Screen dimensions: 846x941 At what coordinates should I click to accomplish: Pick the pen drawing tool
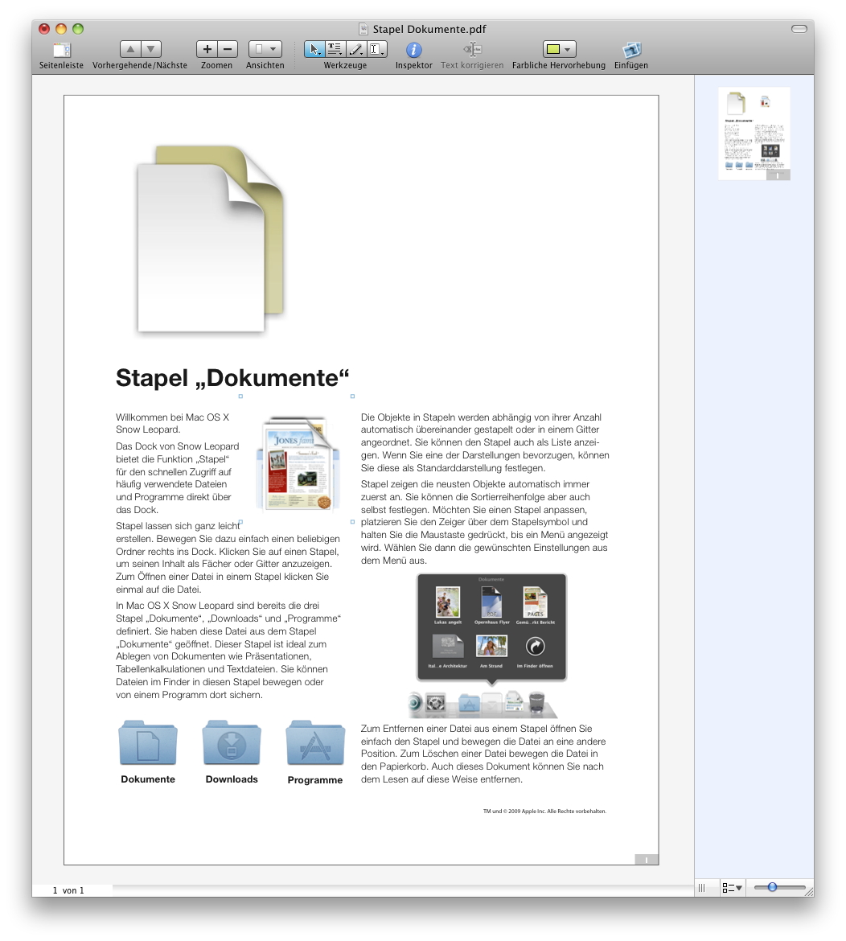(356, 50)
